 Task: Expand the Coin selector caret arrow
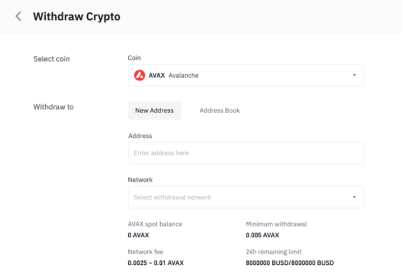(x=354, y=75)
